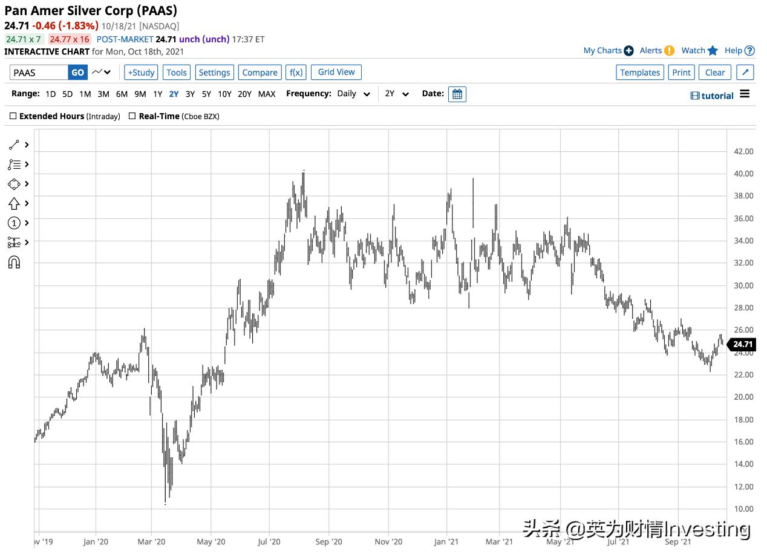767x554 pixels.
Task: Select the 6M range
Action: (122, 94)
